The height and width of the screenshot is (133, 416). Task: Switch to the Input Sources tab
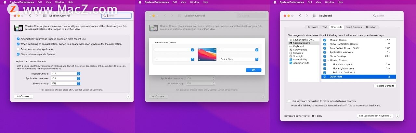[354, 27]
